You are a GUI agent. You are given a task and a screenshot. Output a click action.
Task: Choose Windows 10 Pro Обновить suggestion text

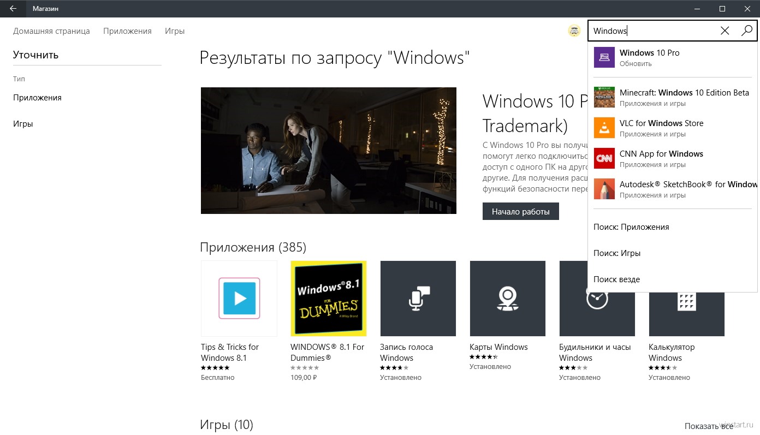pyautogui.click(x=650, y=58)
